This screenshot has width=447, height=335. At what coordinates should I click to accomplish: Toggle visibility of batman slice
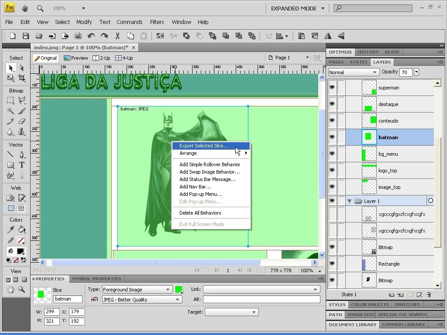tap(332, 137)
